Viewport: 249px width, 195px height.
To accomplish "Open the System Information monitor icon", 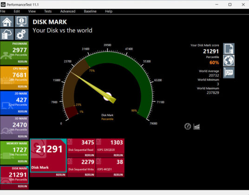I will click(x=21, y=21).
